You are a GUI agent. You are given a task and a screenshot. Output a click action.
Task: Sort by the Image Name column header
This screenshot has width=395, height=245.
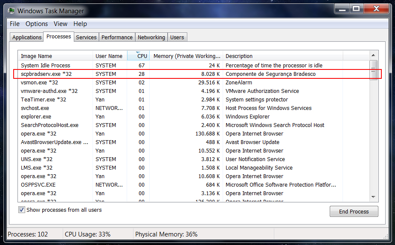[x=55, y=56]
